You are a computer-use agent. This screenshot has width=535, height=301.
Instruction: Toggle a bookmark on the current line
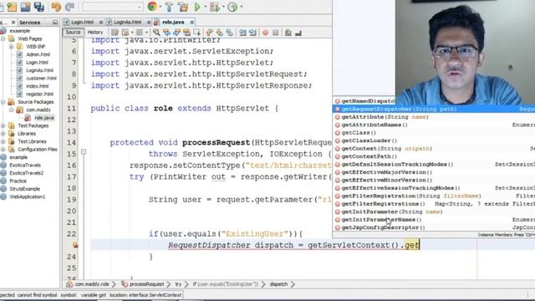point(230,33)
